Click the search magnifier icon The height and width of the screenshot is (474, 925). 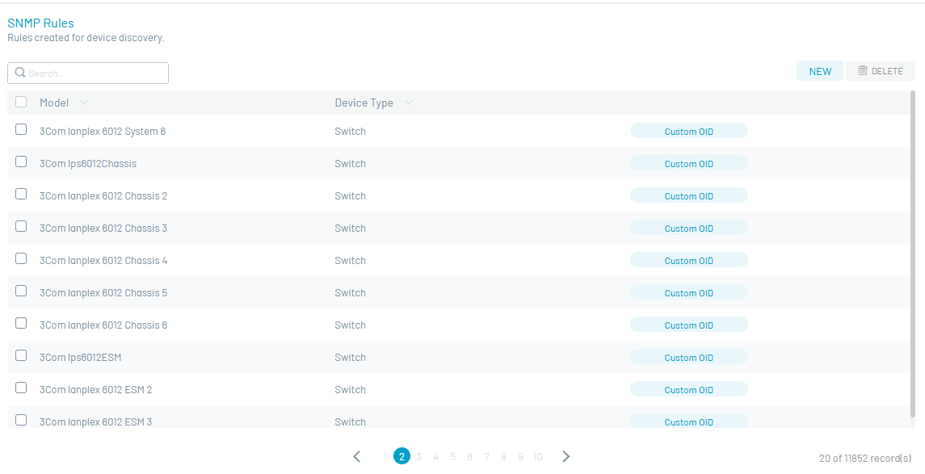point(20,73)
